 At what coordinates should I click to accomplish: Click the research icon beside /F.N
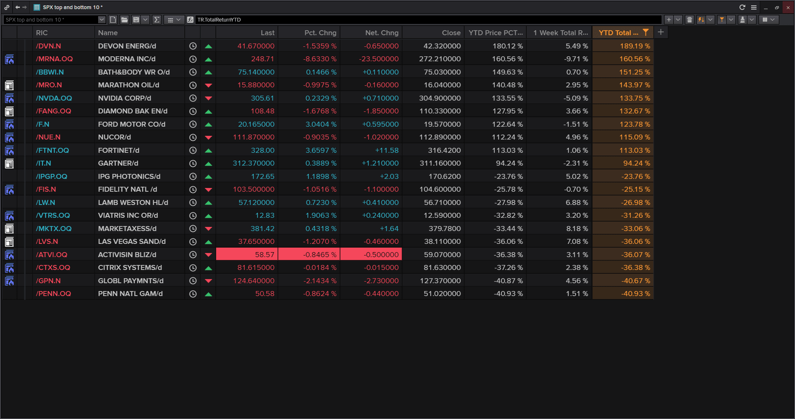coord(9,124)
